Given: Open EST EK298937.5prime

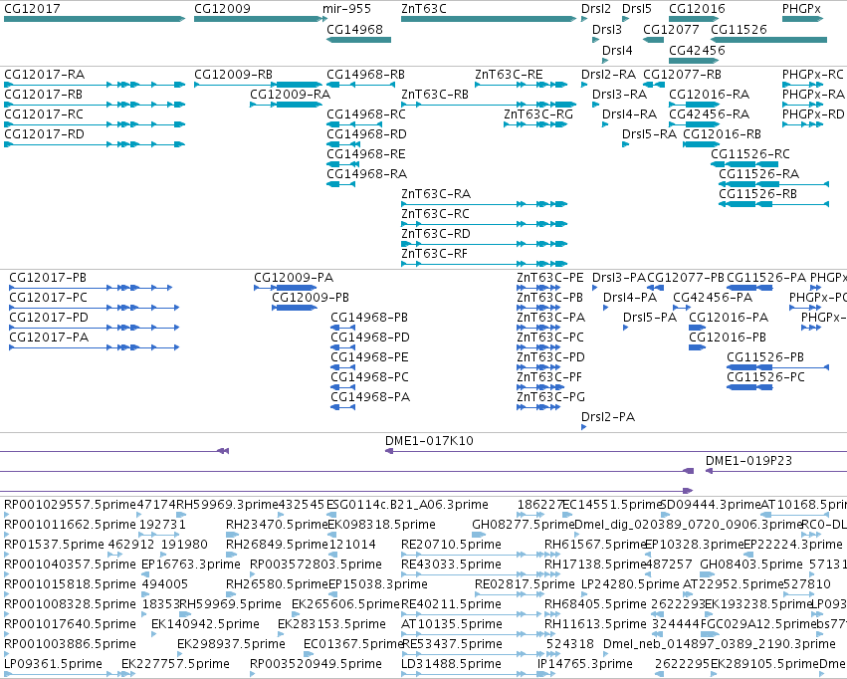Looking at the screenshot, I should (180, 654).
